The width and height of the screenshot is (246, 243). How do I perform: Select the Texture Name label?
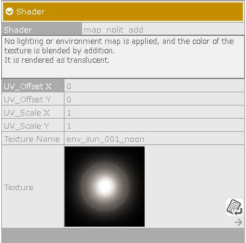[33, 139]
